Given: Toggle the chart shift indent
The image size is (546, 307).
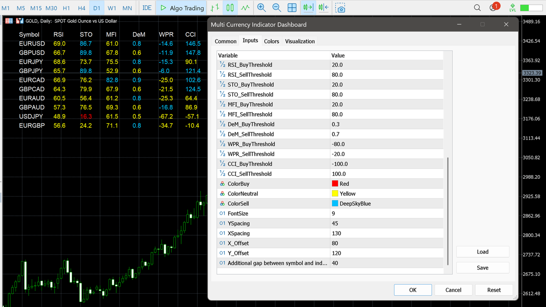Looking at the screenshot, I should (324, 8).
